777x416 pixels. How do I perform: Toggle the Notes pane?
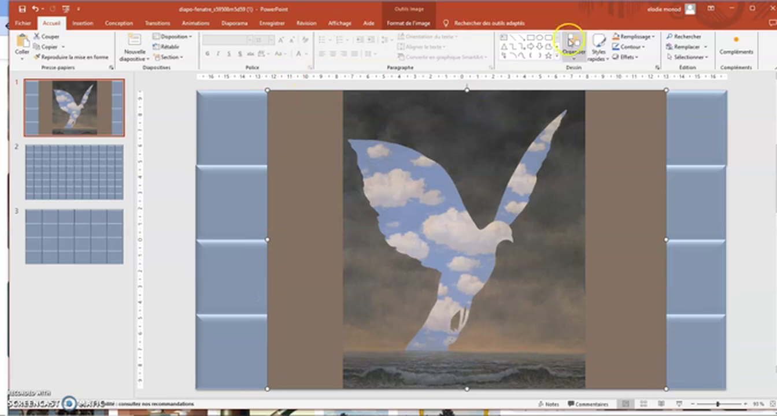tap(548, 404)
